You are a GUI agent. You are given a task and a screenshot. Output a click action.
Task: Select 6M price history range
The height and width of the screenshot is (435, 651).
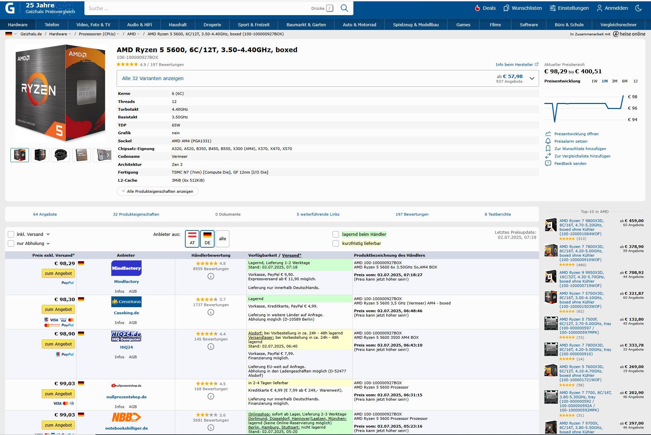(x=625, y=81)
